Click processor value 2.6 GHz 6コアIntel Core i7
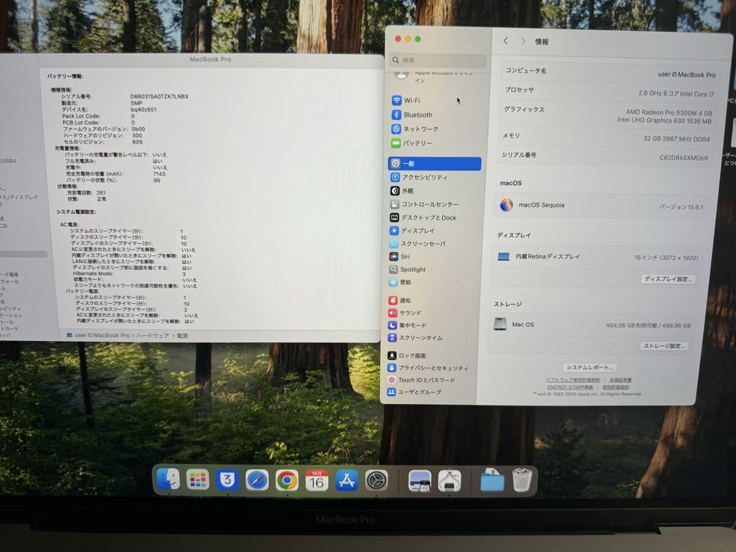This screenshot has width=736, height=552. (676, 94)
